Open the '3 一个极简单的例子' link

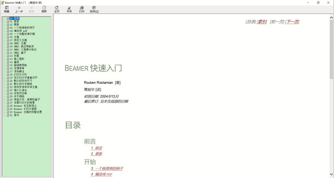107,168
